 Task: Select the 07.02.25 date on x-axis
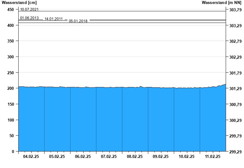click(109, 156)
